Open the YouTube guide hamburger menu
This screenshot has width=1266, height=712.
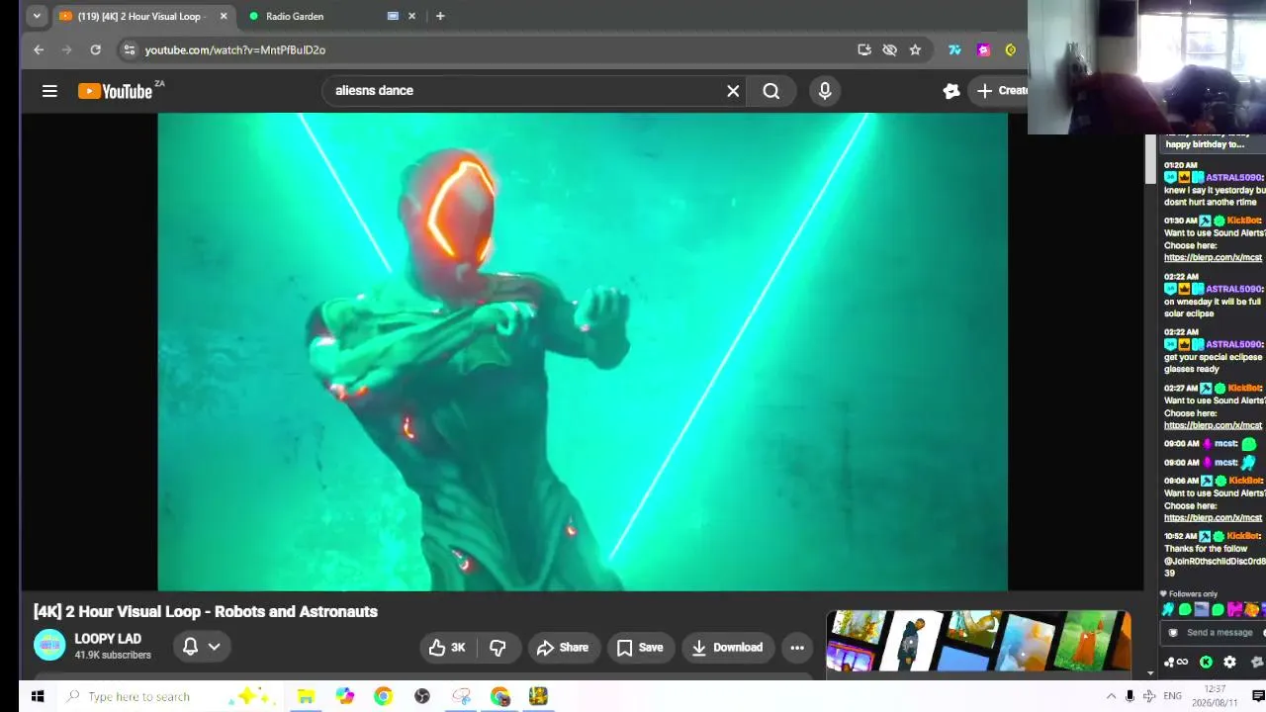click(49, 91)
